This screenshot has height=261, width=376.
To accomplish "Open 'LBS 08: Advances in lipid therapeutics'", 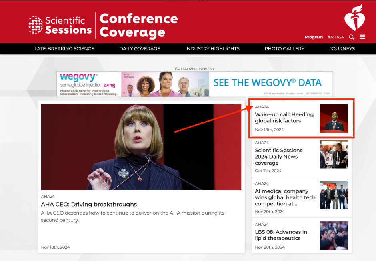I will point(281,235).
